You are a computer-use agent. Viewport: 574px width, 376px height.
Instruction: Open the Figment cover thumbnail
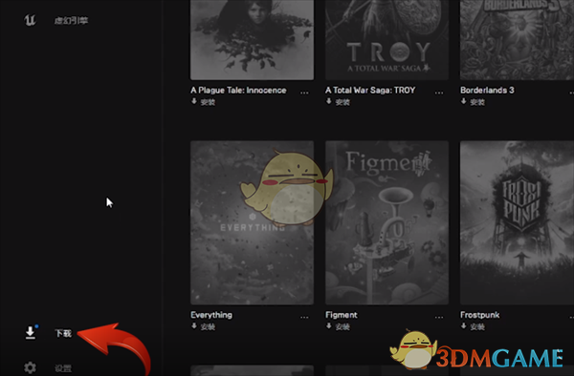pyautogui.click(x=386, y=222)
